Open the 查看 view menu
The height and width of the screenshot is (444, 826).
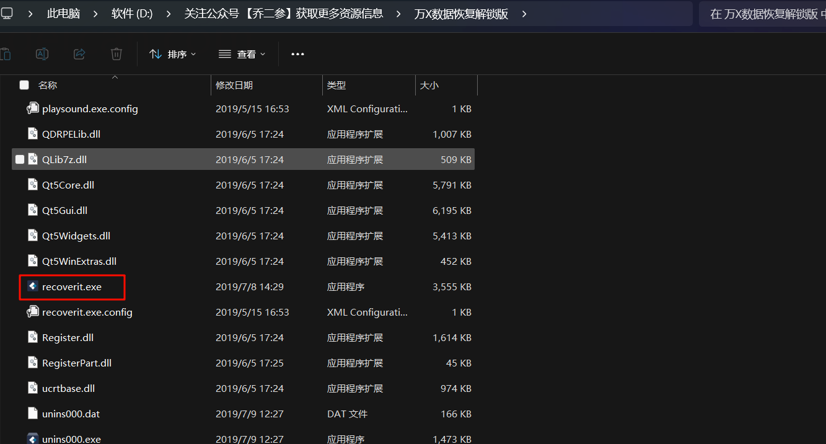pyautogui.click(x=242, y=54)
